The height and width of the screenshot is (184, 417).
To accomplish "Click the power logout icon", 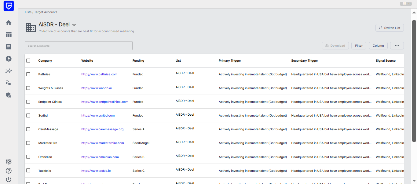I will 9,179.
